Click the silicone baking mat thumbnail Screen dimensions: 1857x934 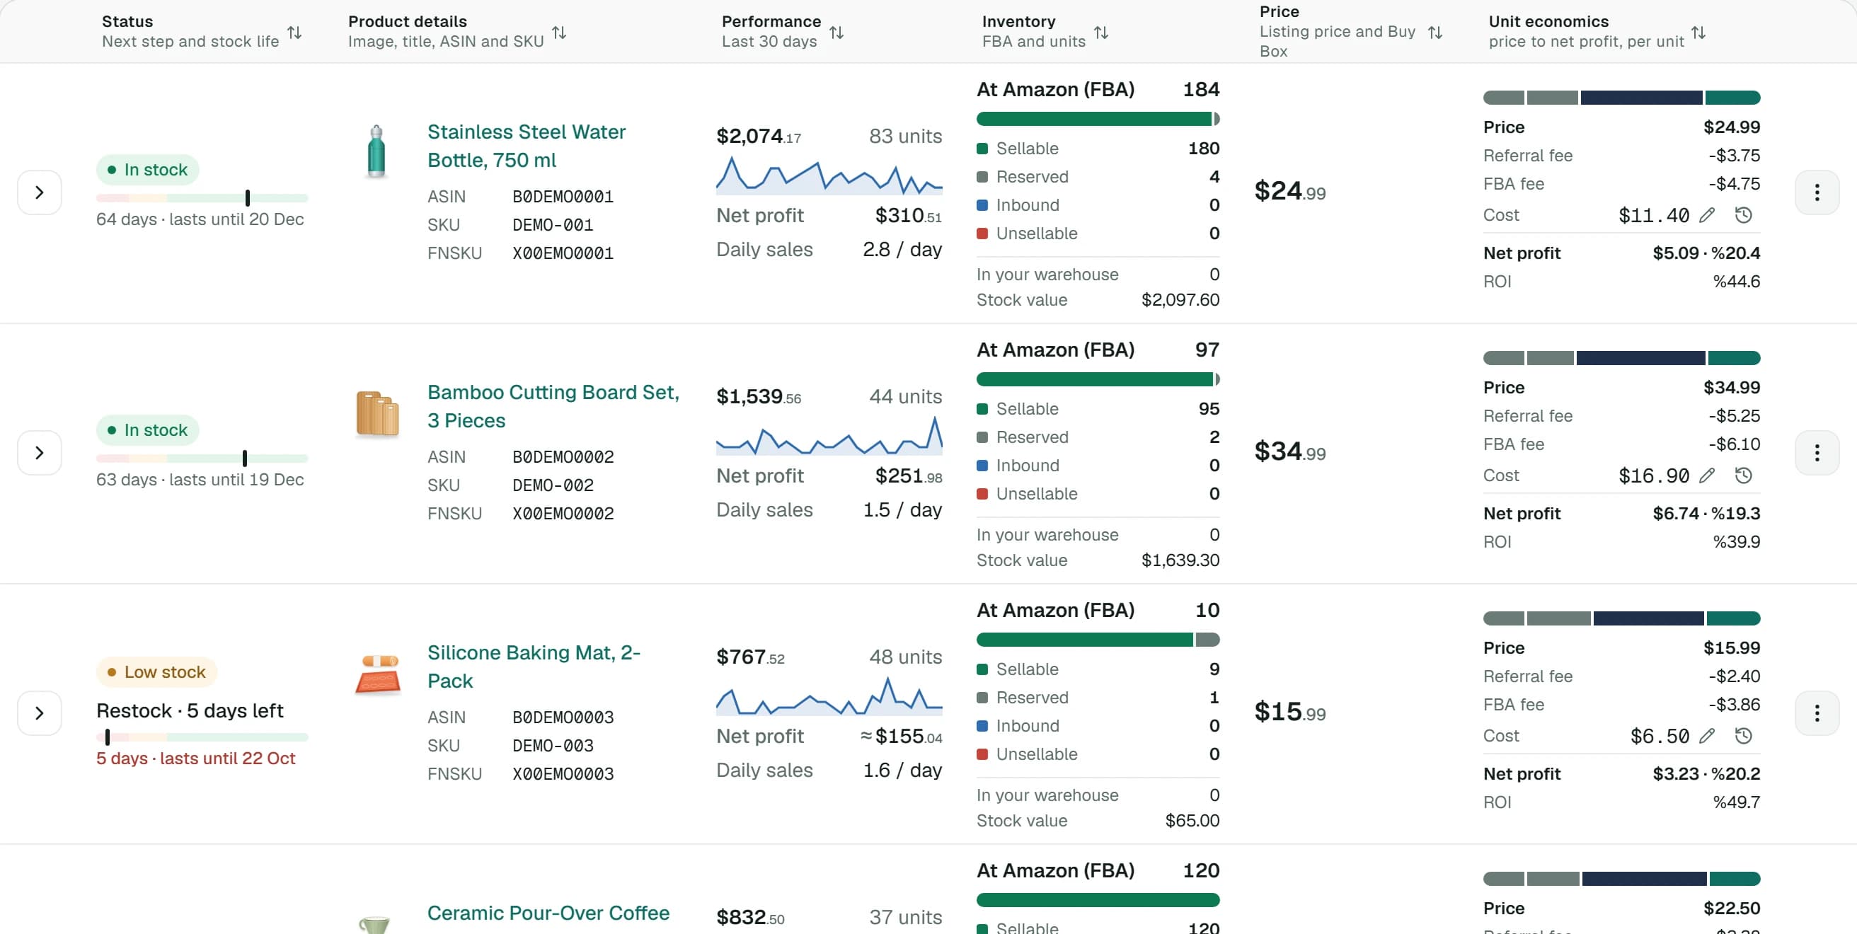point(378,674)
